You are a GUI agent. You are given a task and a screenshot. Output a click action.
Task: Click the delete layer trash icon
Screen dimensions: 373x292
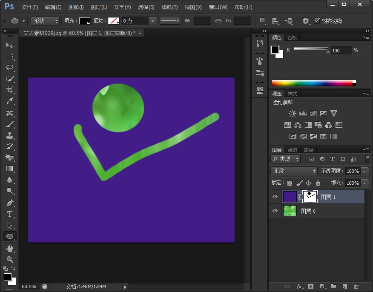(356, 286)
